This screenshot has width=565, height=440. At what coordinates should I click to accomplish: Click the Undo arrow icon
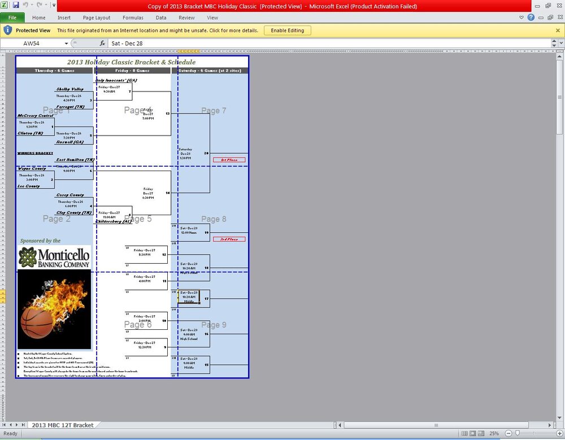[25, 5]
